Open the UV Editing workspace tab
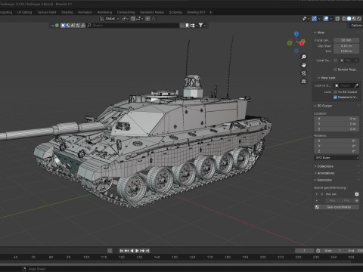 24,12
